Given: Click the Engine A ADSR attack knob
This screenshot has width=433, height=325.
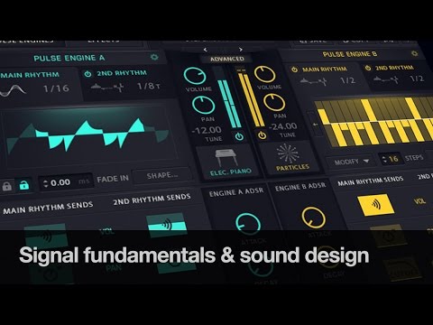Looking at the screenshot, I should coord(248,224).
